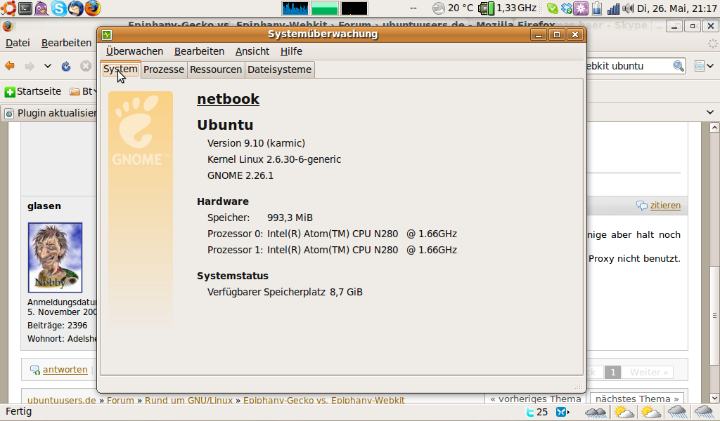Switch to the System tab
Viewport: 720px width, 421px height.
[120, 69]
